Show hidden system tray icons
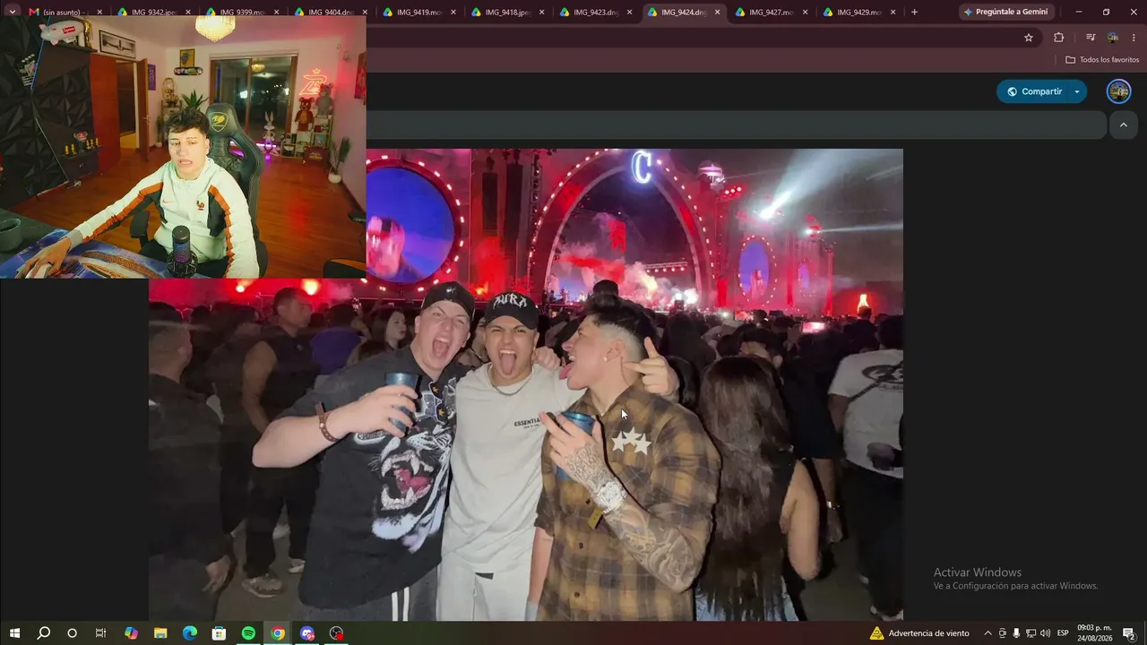The width and height of the screenshot is (1147, 645). click(x=987, y=633)
